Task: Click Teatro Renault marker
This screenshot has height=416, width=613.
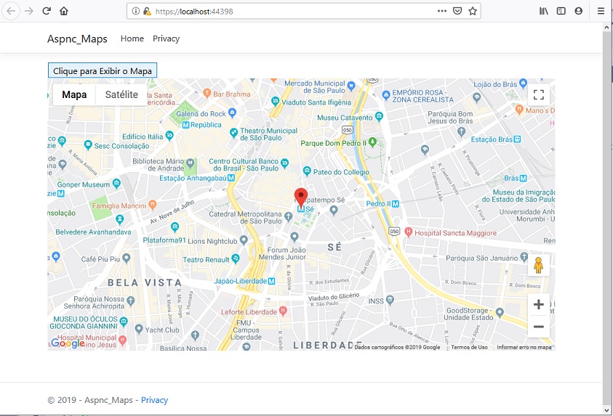Action: tap(236, 258)
